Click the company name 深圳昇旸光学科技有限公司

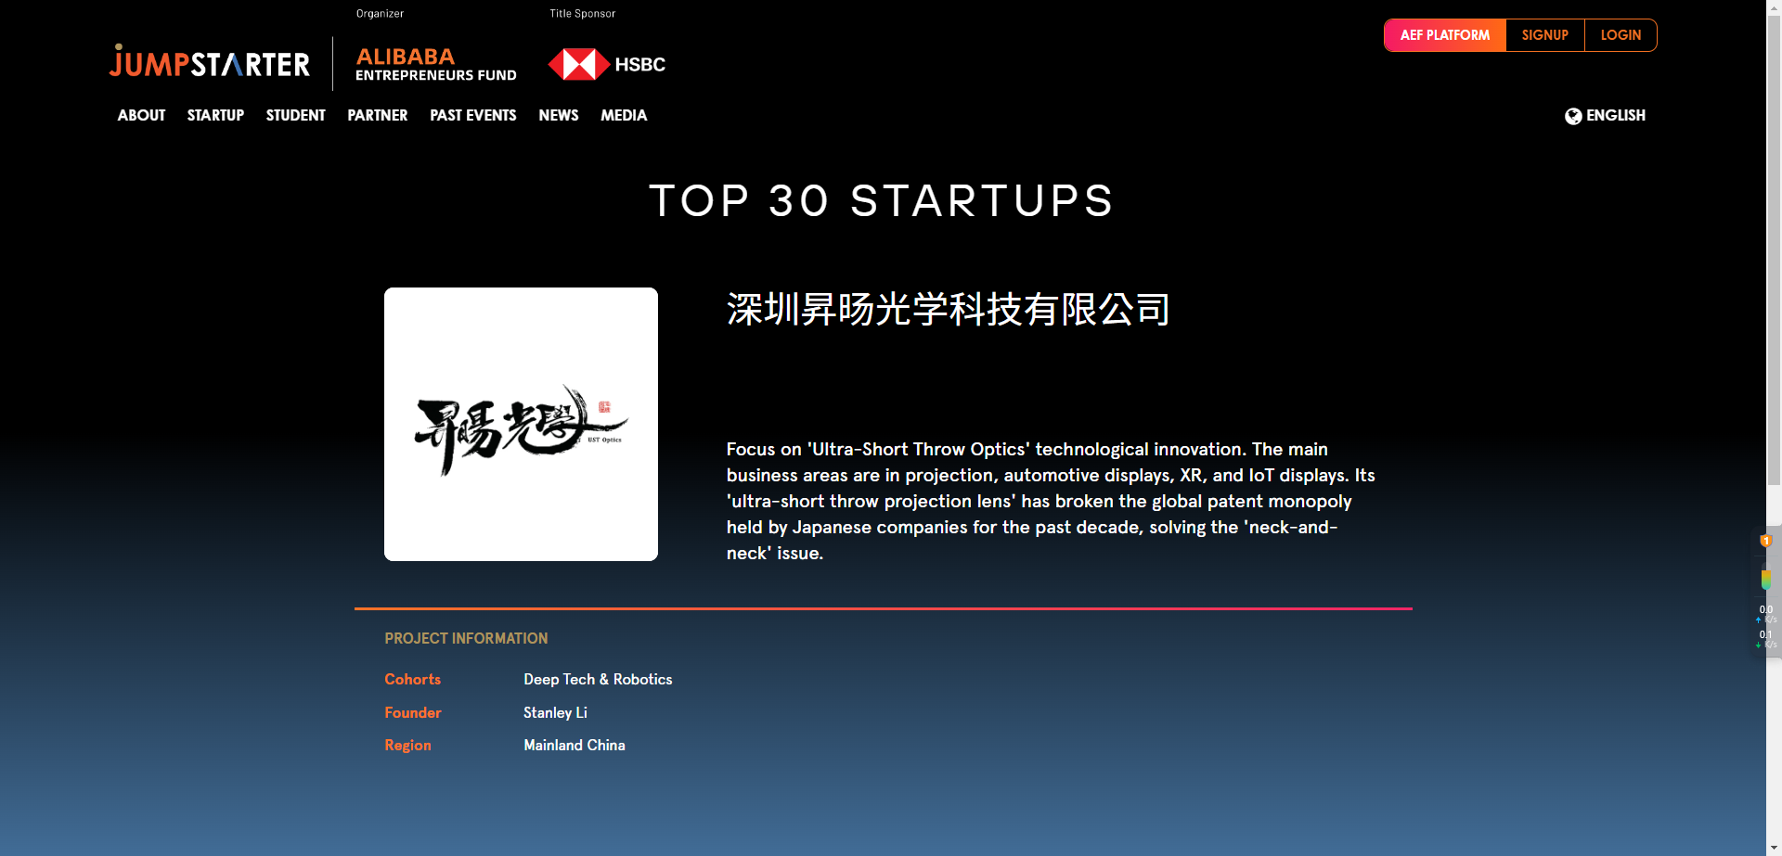(948, 310)
